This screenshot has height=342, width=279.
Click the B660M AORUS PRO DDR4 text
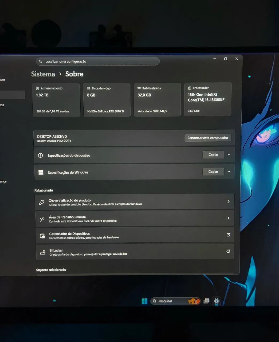click(54, 141)
